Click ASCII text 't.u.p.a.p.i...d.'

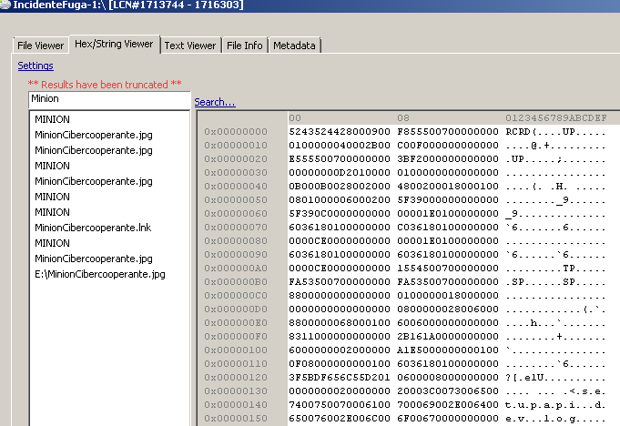tap(555, 403)
